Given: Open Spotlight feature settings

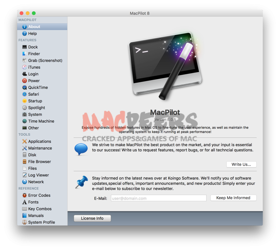Looking at the screenshot, I should (x=42, y=108).
